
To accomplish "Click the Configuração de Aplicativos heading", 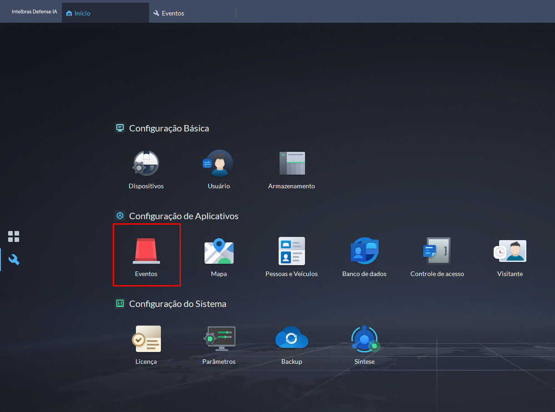I will tap(184, 216).
